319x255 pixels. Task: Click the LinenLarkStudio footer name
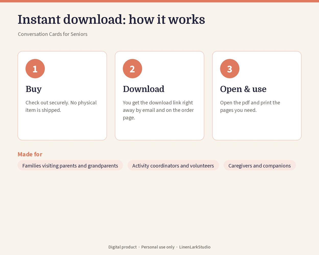click(195, 247)
